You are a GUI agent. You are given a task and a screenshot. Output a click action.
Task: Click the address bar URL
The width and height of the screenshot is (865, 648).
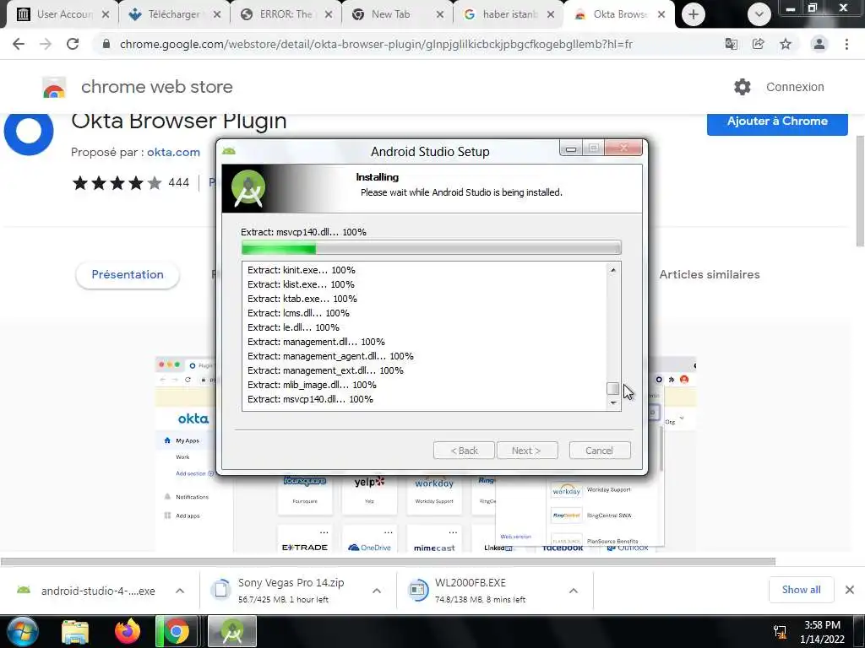coord(376,44)
